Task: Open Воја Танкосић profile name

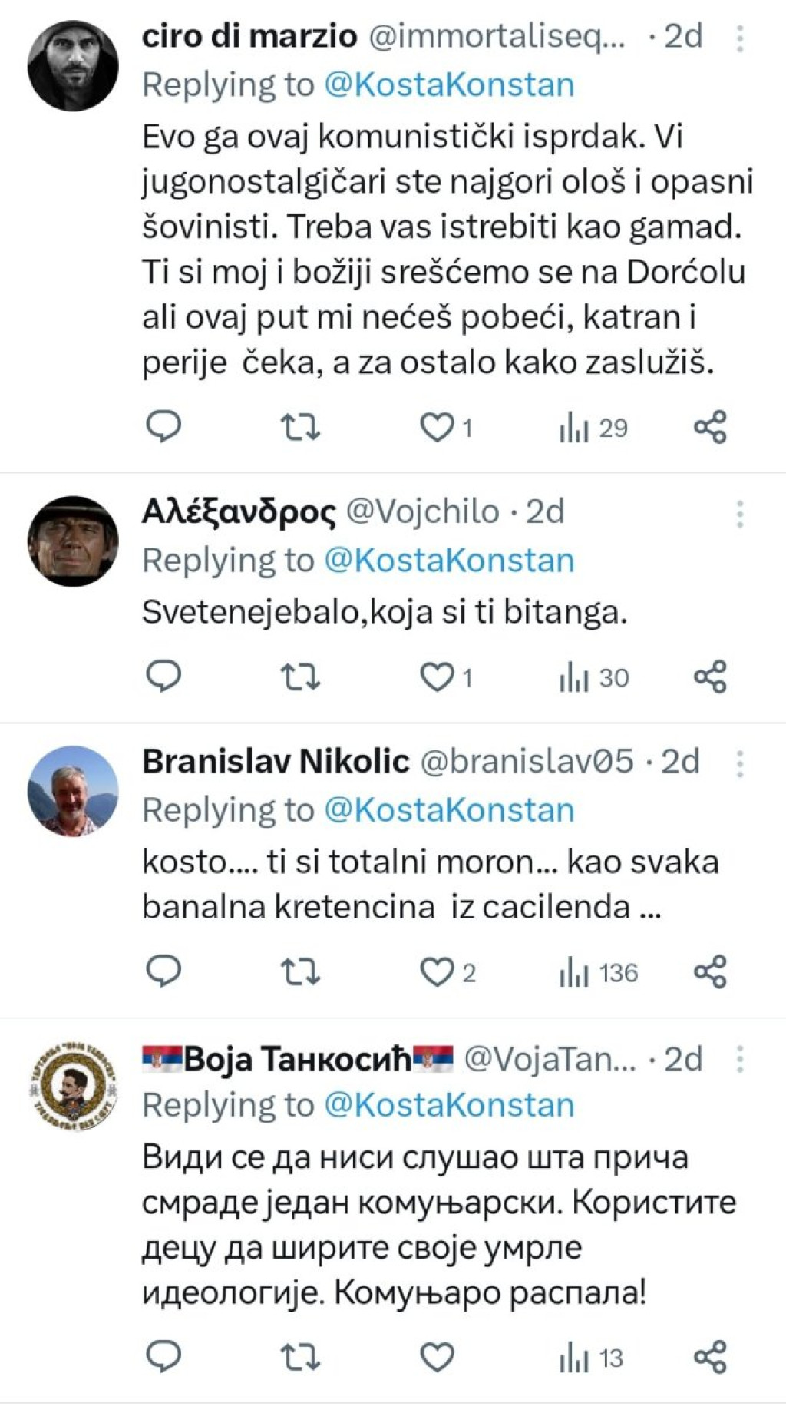Action: click(x=298, y=1059)
